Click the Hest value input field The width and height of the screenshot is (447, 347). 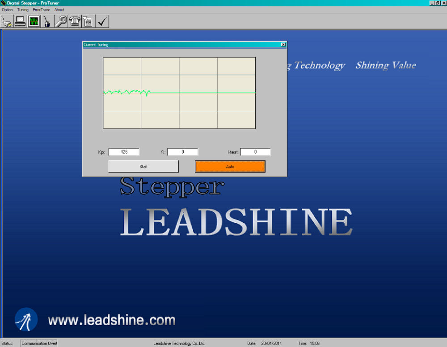click(255, 152)
